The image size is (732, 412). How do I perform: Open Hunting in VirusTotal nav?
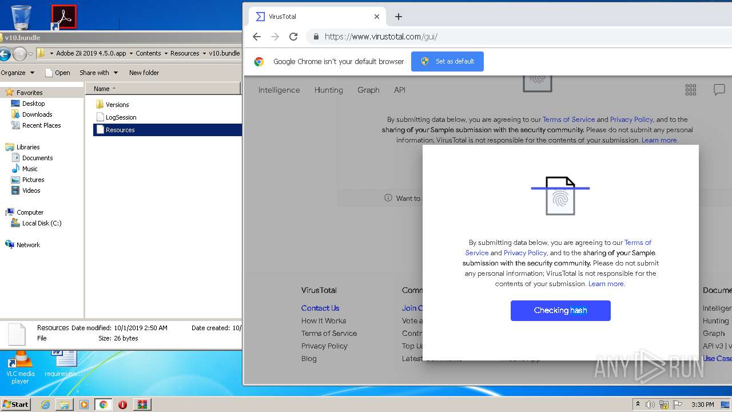[x=328, y=90]
